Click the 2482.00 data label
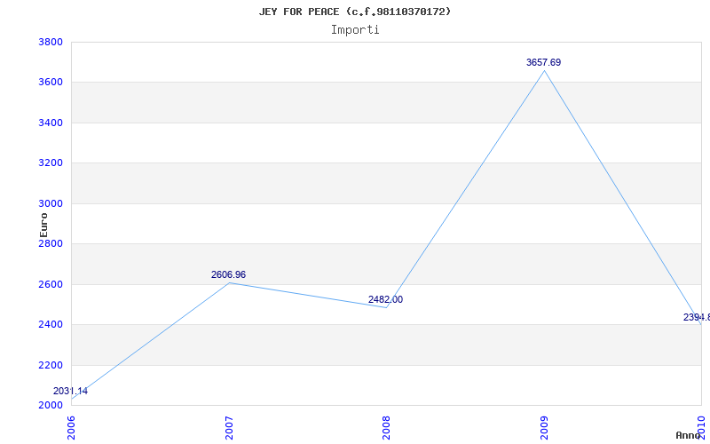The image size is (710, 444). tap(385, 299)
